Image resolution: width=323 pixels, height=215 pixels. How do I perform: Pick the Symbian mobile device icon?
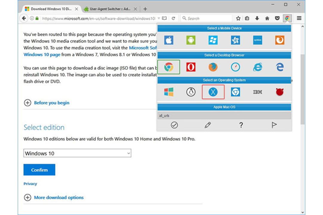click(258, 40)
